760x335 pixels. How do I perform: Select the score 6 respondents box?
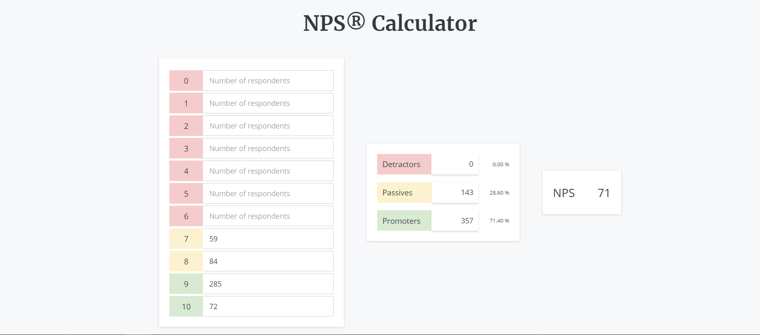268,216
